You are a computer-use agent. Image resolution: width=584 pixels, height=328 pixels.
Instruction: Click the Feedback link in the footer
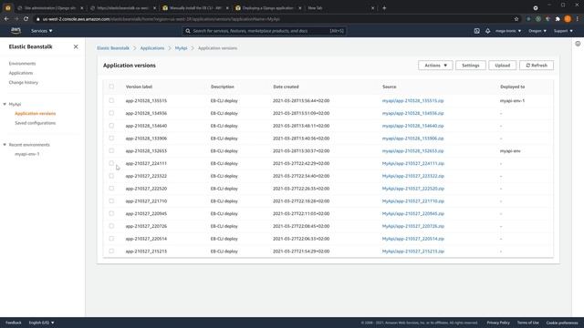coord(14,323)
